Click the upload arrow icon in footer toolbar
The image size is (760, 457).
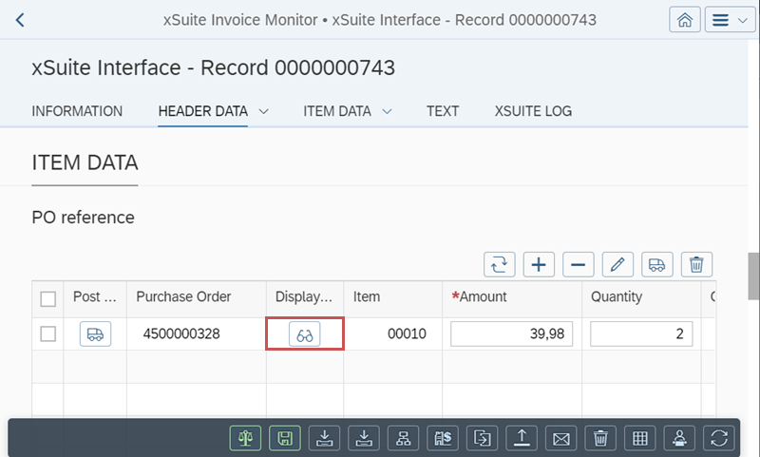click(522, 438)
